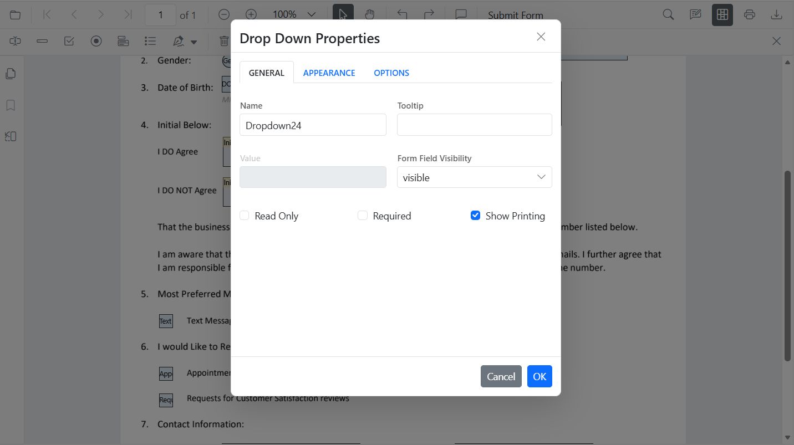Select the Requests form field box
794x445 pixels.
click(166, 400)
